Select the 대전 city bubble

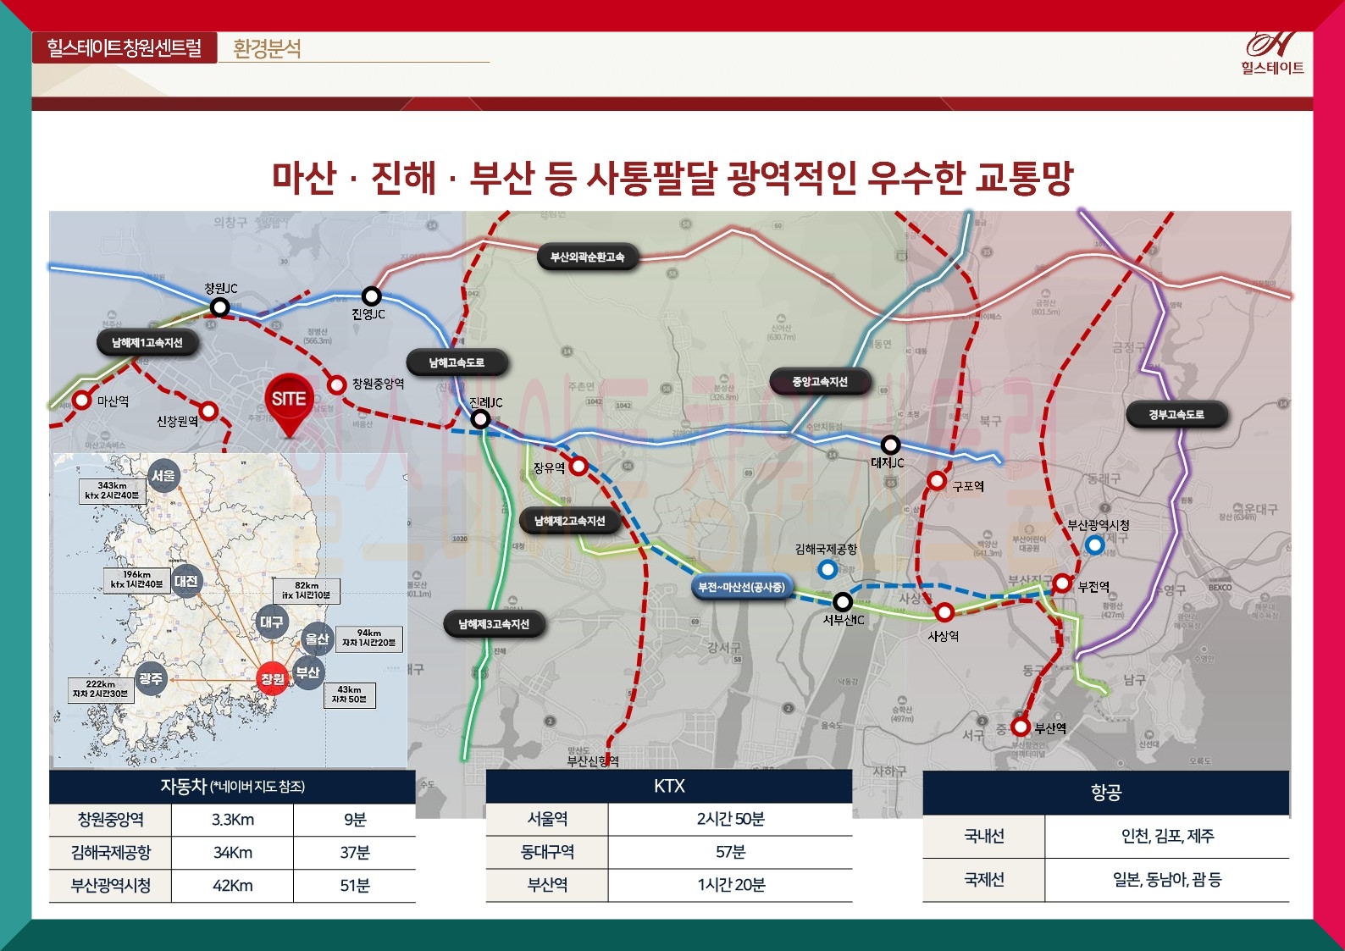(186, 581)
